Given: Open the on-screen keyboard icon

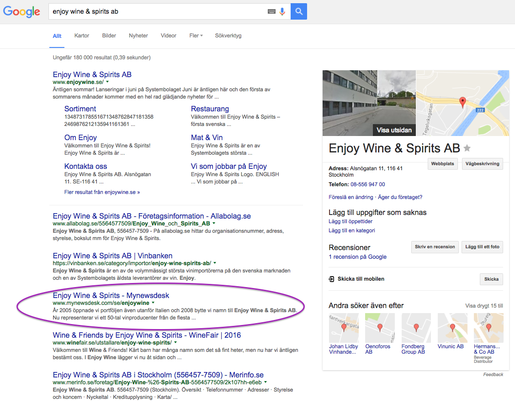Looking at the screenshot, I should pyautogui.click(x=271, y=11).
